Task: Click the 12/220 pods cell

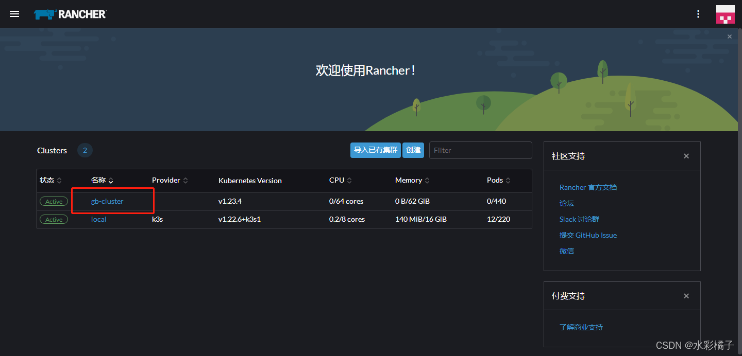Action: (x=498, y=219)
